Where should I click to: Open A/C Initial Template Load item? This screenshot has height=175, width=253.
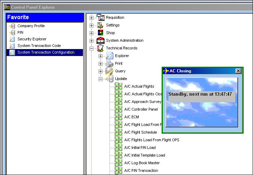pos(145,155)
